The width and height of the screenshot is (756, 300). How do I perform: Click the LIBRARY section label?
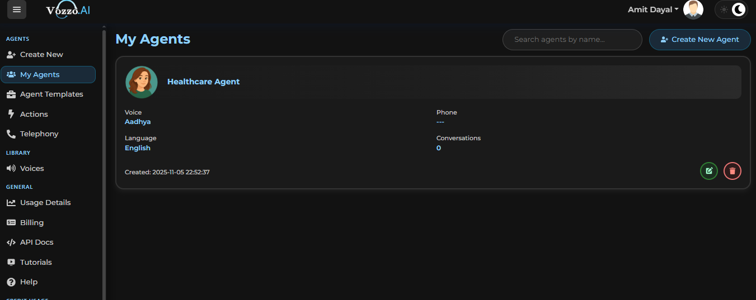click(18, 153)
